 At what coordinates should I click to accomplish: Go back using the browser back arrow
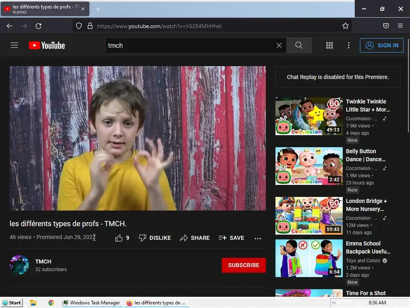pyautogui.click(x=10, y=26)
